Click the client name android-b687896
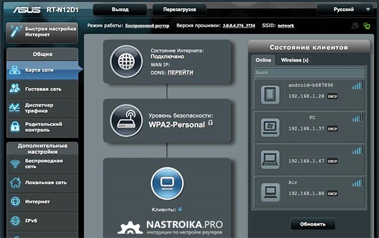Image resolution: width=379 pixels, height=238 pixels. tap(311, 85)
